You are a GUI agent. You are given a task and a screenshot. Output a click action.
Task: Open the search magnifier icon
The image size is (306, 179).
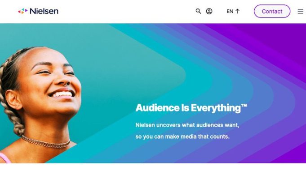(198, 11)
